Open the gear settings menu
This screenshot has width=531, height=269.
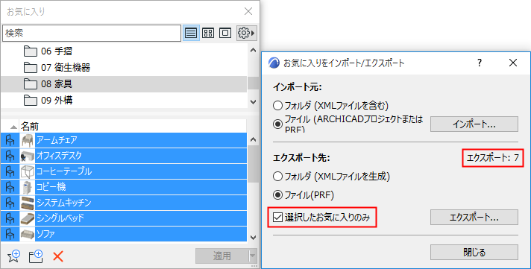(x=247, y=34)
